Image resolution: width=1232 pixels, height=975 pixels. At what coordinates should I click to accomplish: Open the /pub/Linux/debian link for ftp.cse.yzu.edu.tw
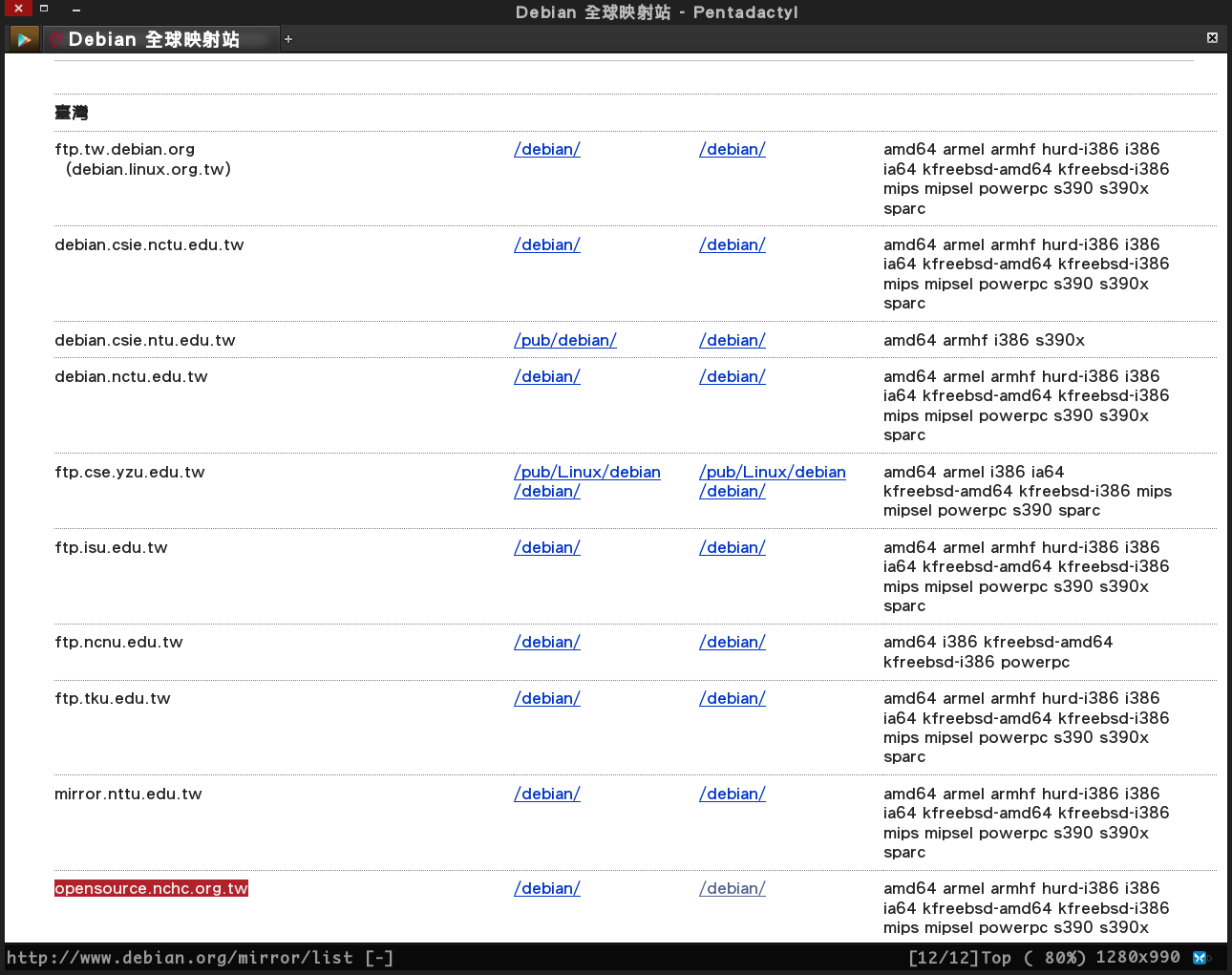click(x=586, y=472)
